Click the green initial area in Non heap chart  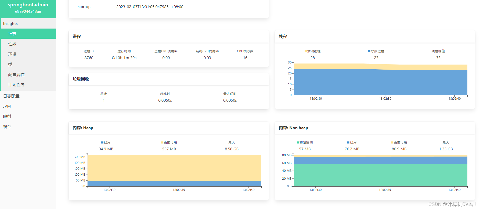tap(380, 175)
